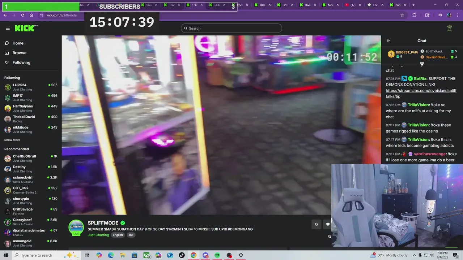
Task: Click SPLIFFMODE's live avatar
Action: 76,227
